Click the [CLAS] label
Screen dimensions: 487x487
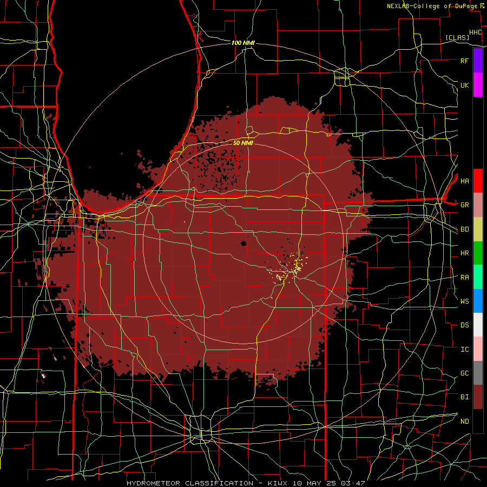click(457, 37)
